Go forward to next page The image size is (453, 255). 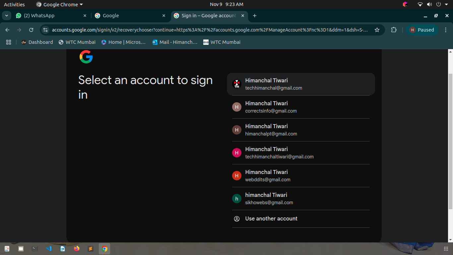[19, 30]
